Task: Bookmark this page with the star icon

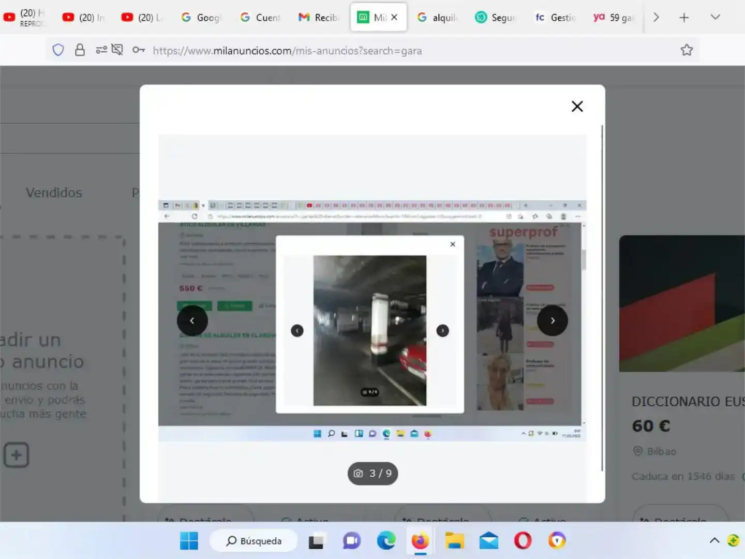Action: point(687,50)
